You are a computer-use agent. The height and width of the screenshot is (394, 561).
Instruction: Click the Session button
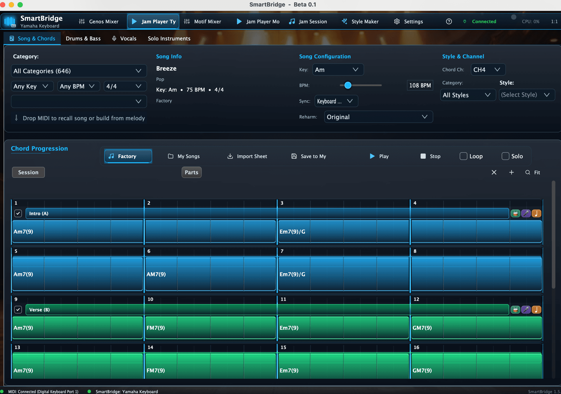click(28, 172)
